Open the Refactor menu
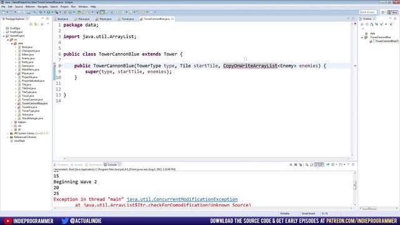 (30, 7)
